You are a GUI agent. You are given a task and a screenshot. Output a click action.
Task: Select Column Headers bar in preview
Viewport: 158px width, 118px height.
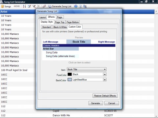[x=79, y=46]
